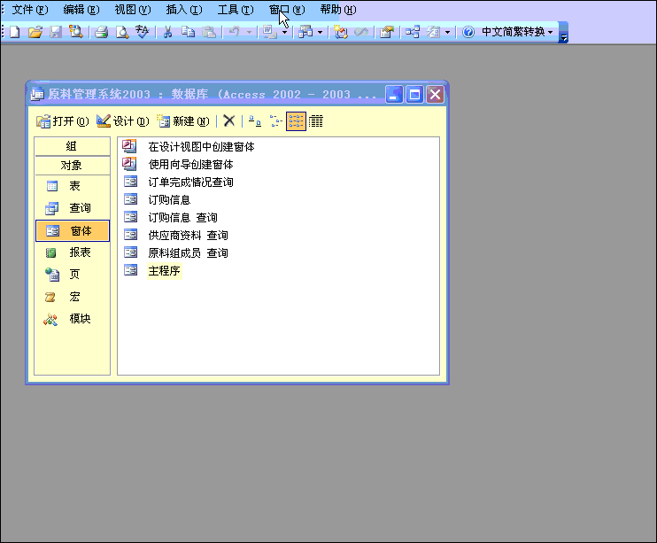Select the 供应商资料 查询 form
Screen dimensions: 657x543
pos(175,236)
